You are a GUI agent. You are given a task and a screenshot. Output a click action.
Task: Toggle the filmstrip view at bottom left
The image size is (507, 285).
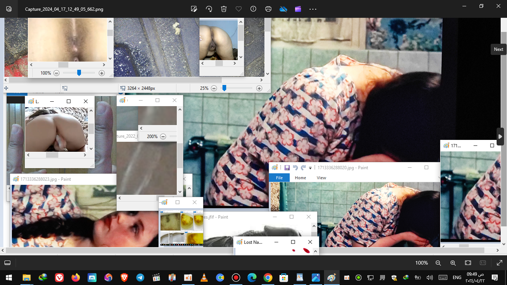click(7, 263)
